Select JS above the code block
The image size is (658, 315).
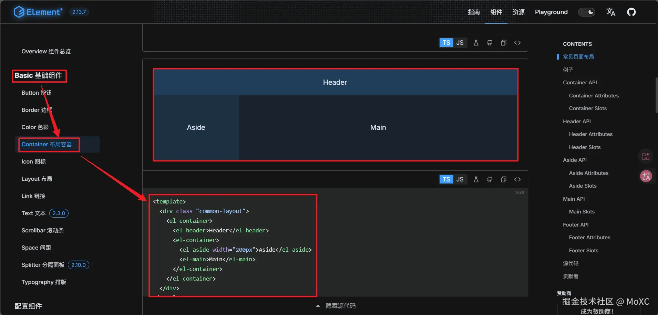coord(460,179)
